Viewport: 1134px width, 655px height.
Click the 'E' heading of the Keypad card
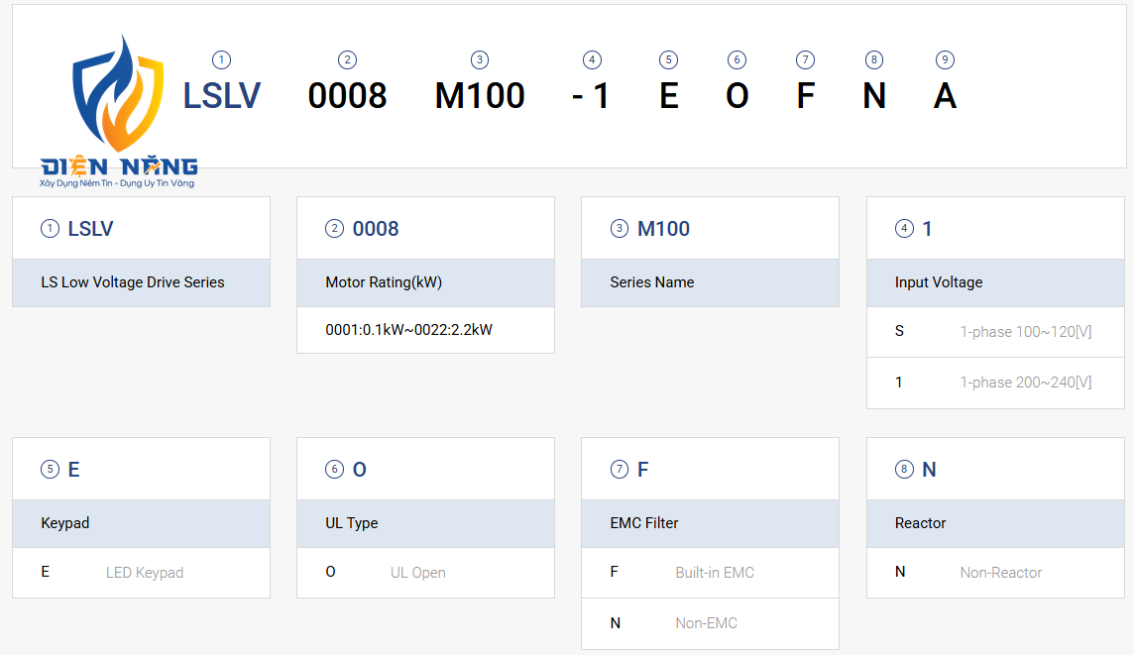73,470
